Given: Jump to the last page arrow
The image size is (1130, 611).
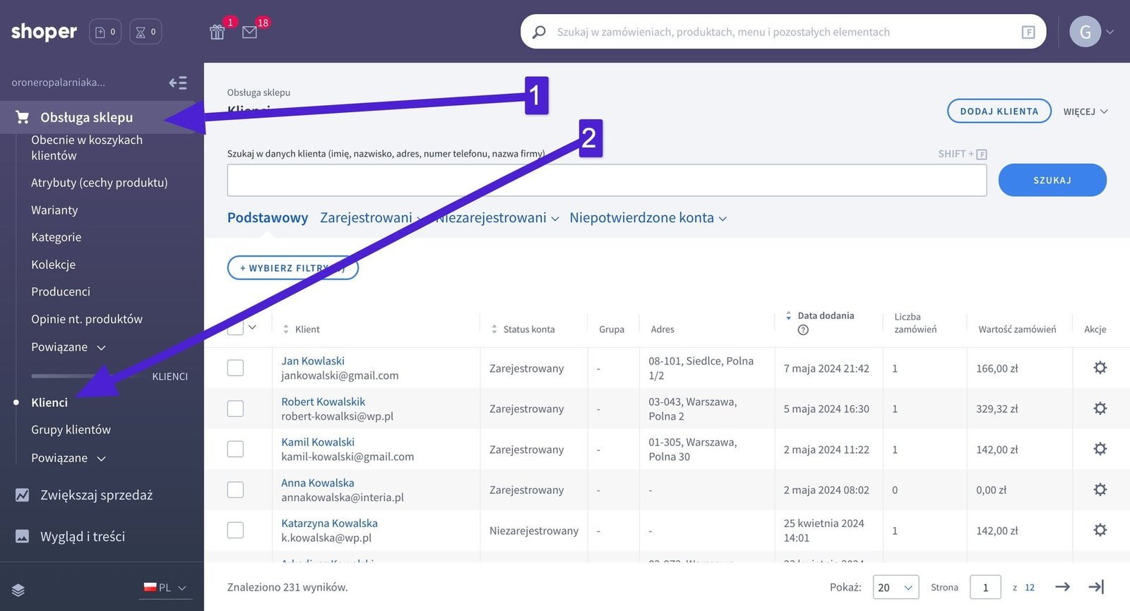Looking at the screenshot, I should 1096,587.
